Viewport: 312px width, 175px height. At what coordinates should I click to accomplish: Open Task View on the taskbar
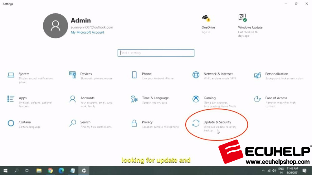pos(27,170)
